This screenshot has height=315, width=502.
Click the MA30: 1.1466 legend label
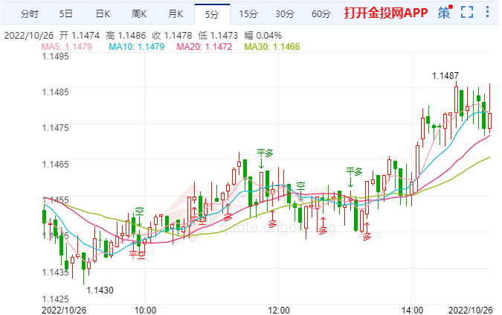pyautogui.click(x=272, y=47)
